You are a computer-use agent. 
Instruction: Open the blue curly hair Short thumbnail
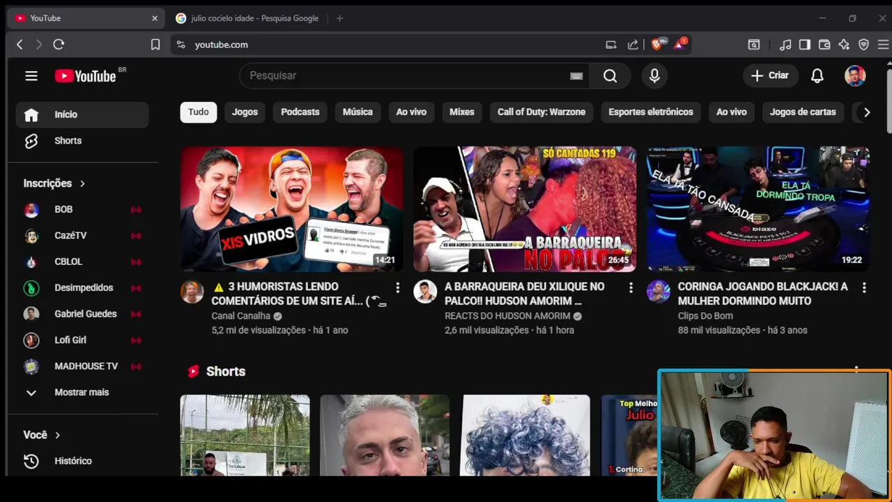[525, 435]
